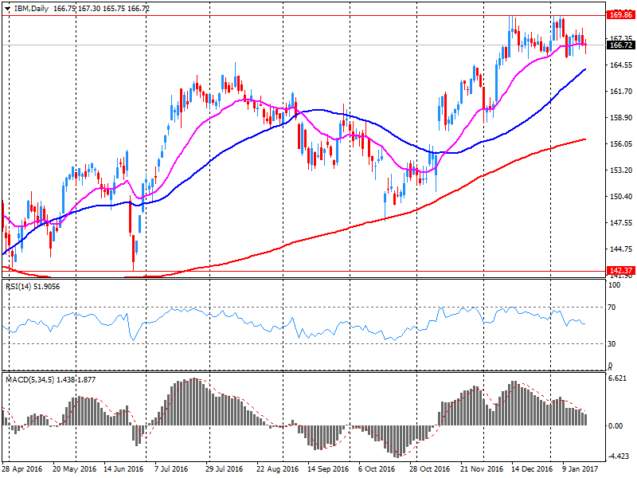Click the RSI 100 scale label
637x478 pixels.
pos(614,285)
